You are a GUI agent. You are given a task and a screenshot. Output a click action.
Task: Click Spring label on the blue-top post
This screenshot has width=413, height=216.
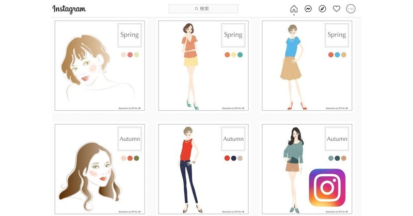click(337, 35)
